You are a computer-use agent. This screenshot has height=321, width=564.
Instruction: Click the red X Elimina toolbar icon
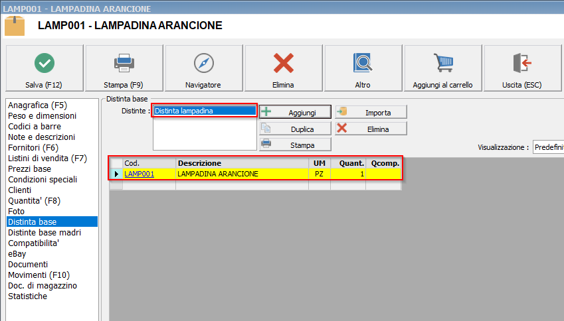[x=284, y=63]
